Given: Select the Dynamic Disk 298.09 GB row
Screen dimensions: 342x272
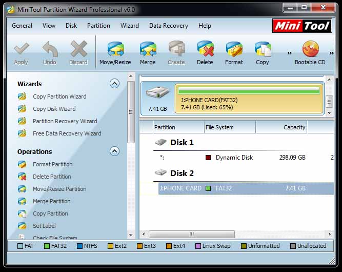Looking at the screenshot, I should (x=246, y=158).
